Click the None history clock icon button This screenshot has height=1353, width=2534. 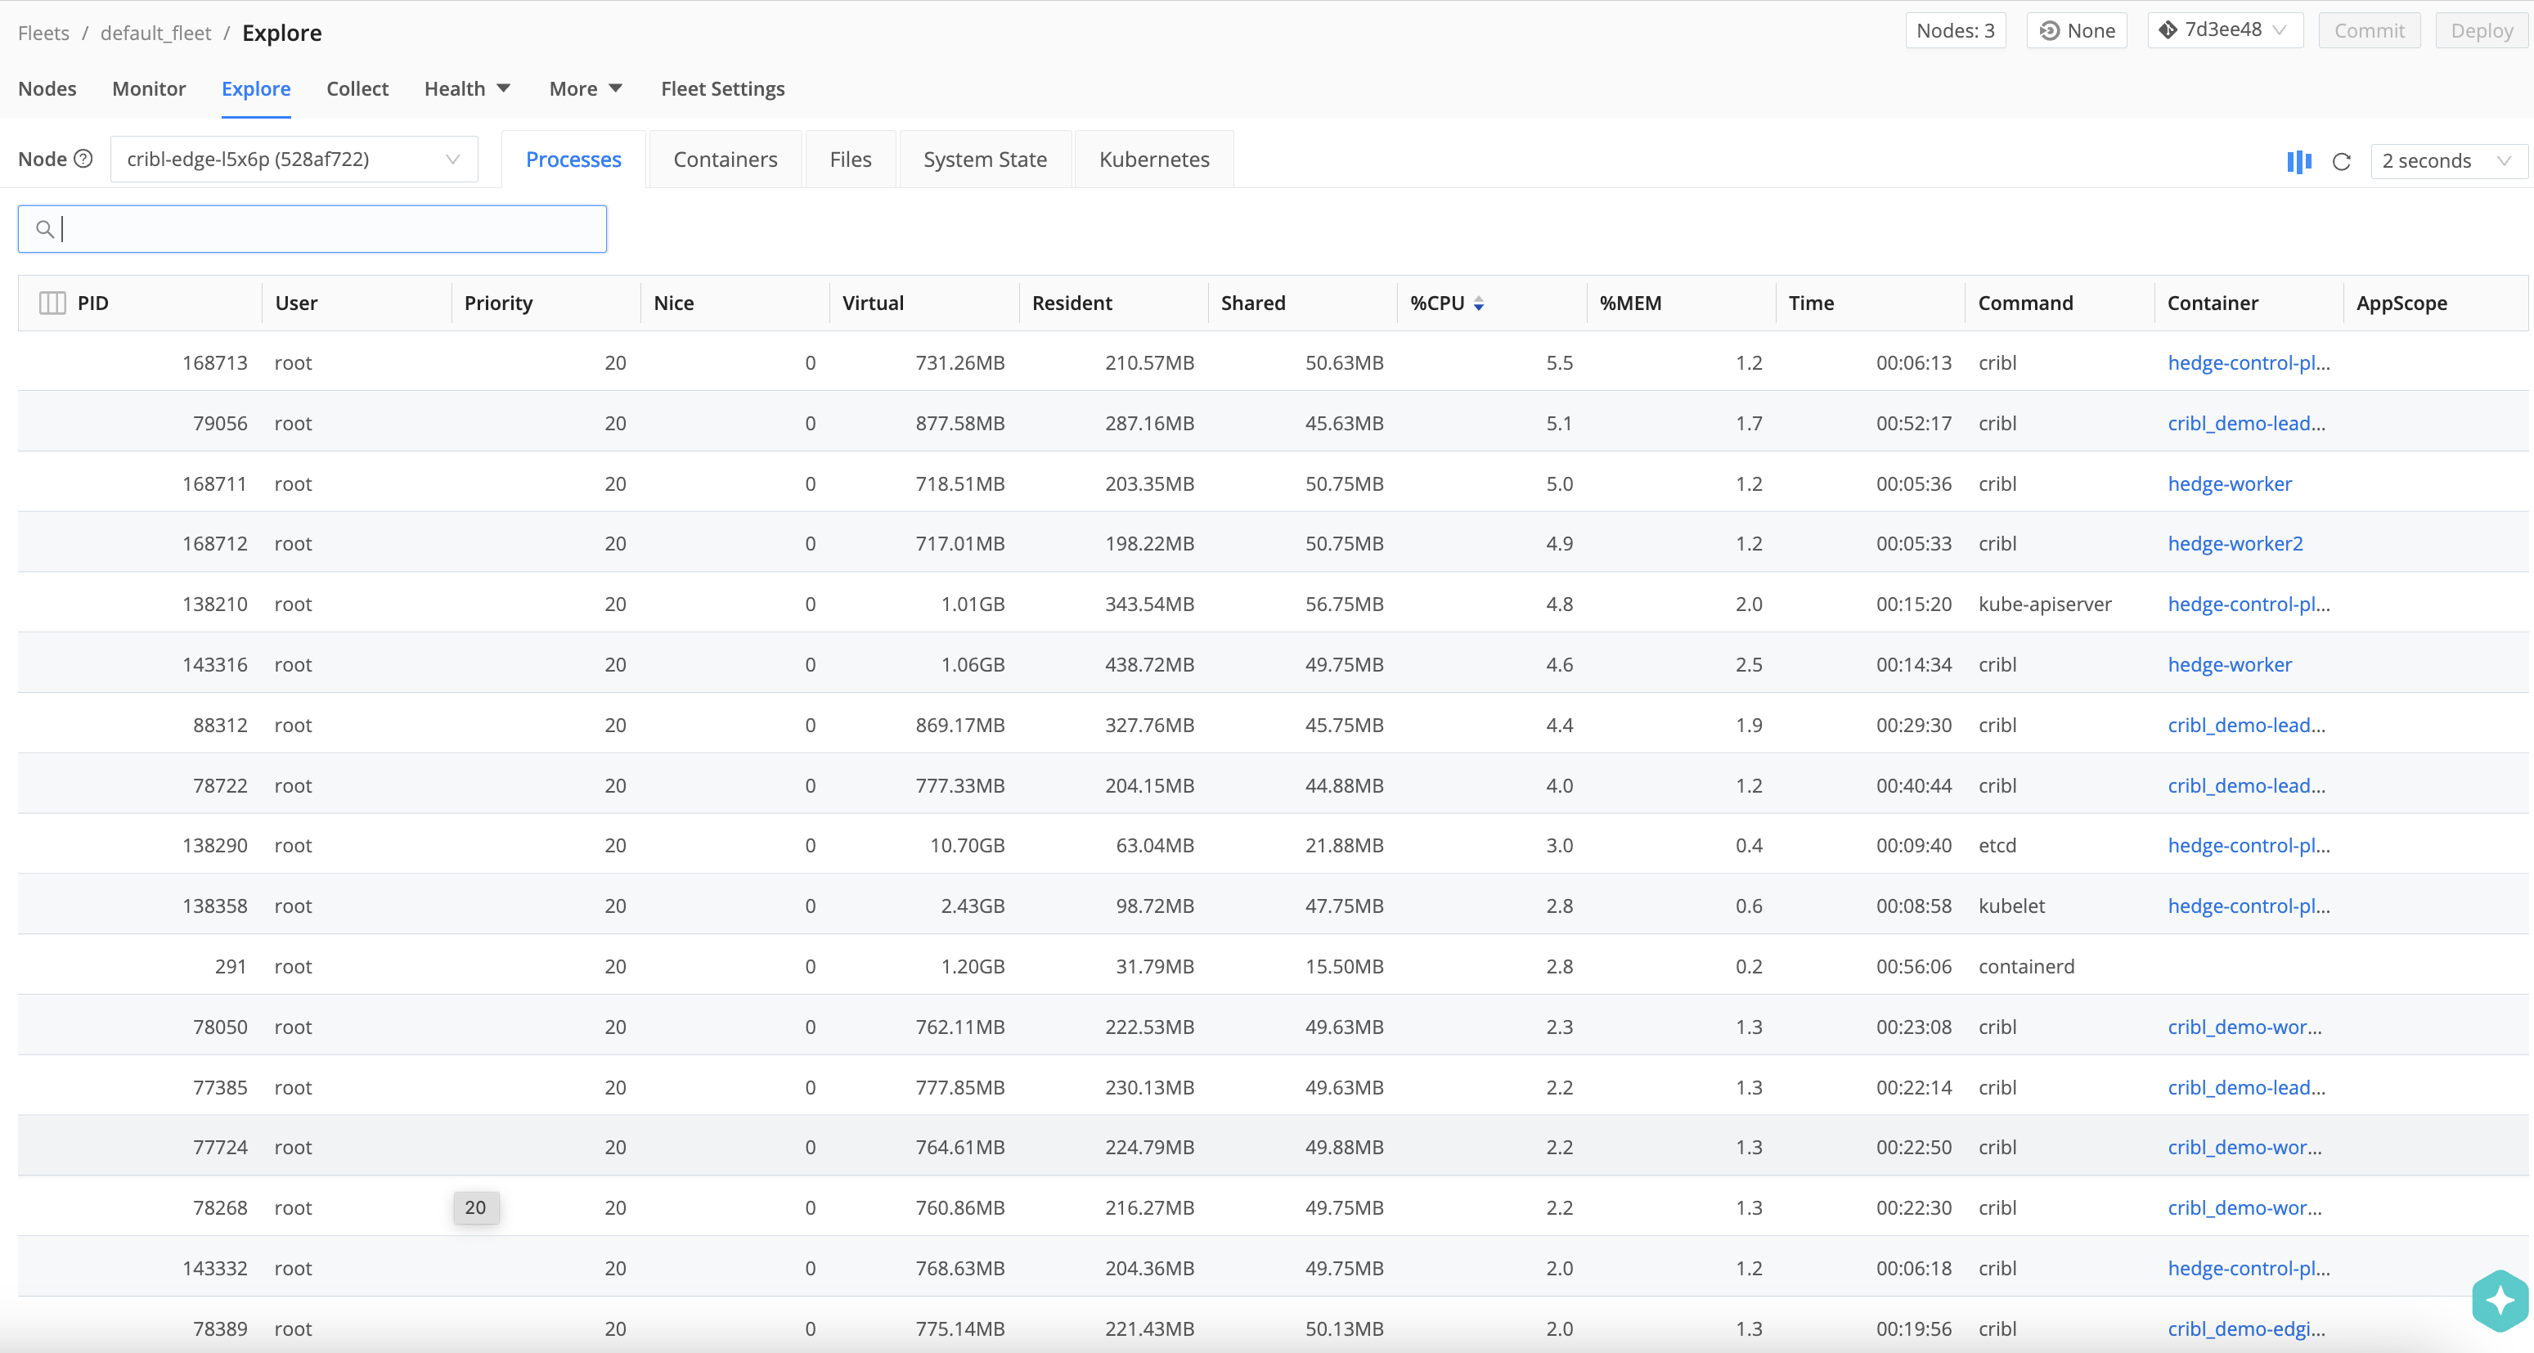pyautogui.click(x=2077, y=30)
